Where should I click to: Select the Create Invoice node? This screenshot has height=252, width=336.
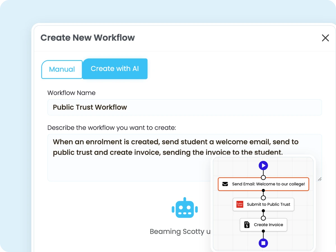pyautogui.click(x=263, y=225)
